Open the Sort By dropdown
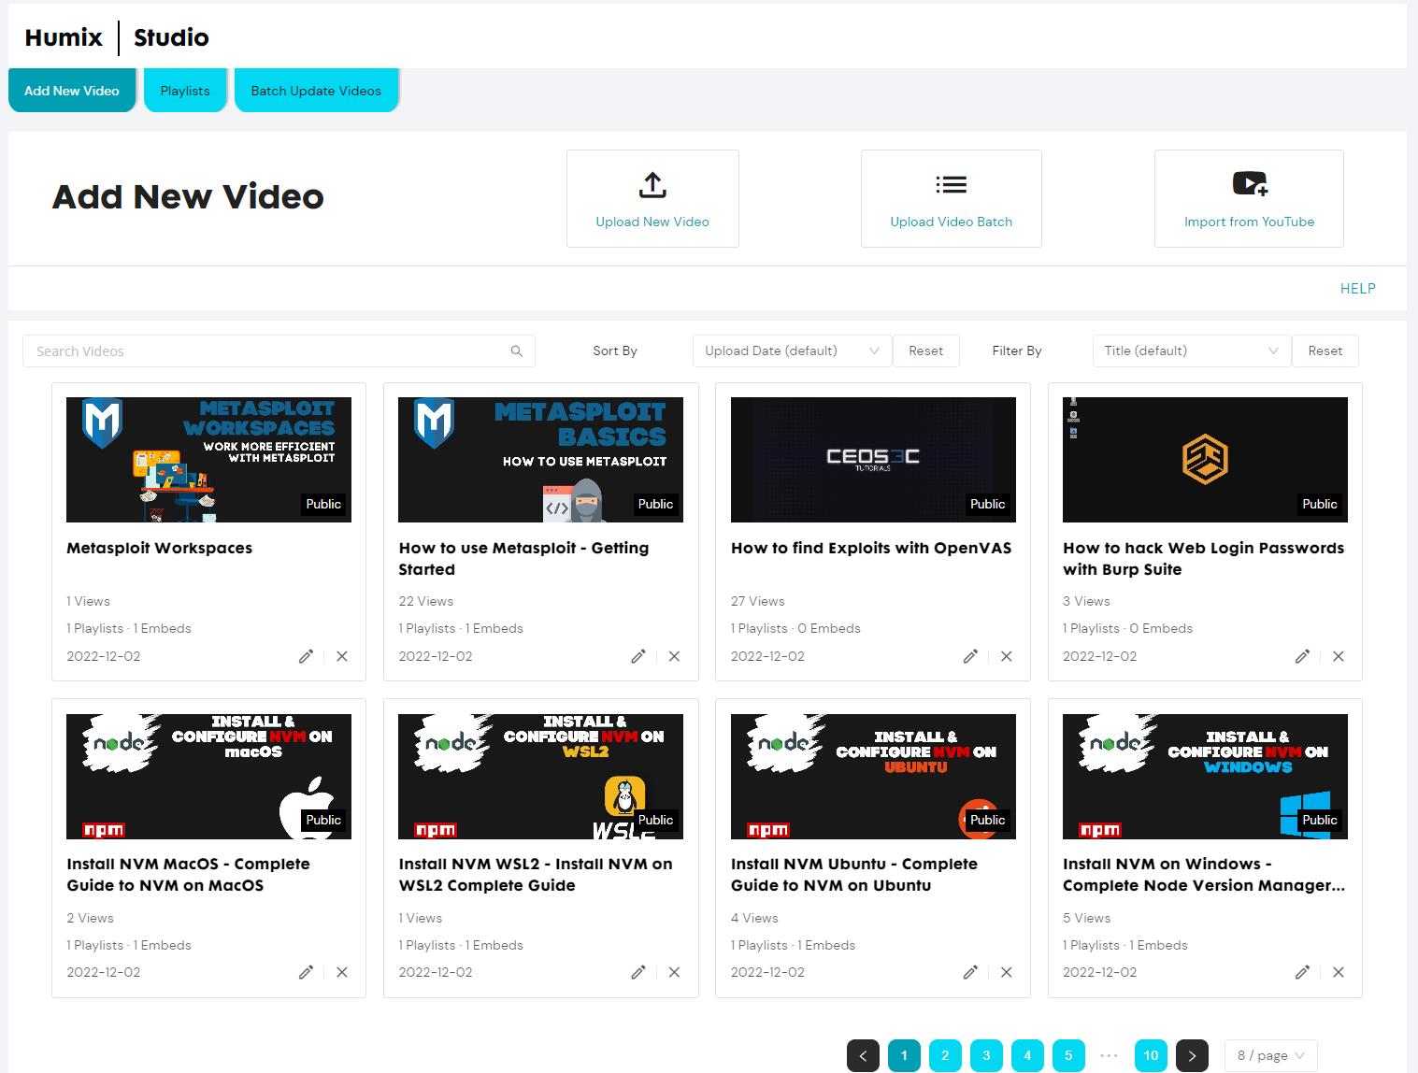The height and width of the screenshot is (1073, 1418). tap(792, 351)
